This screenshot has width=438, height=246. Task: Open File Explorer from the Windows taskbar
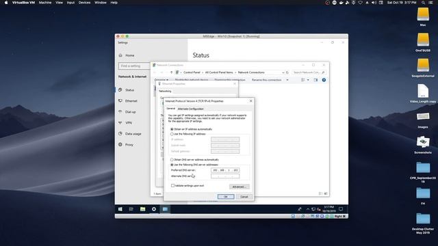point(143,209)
